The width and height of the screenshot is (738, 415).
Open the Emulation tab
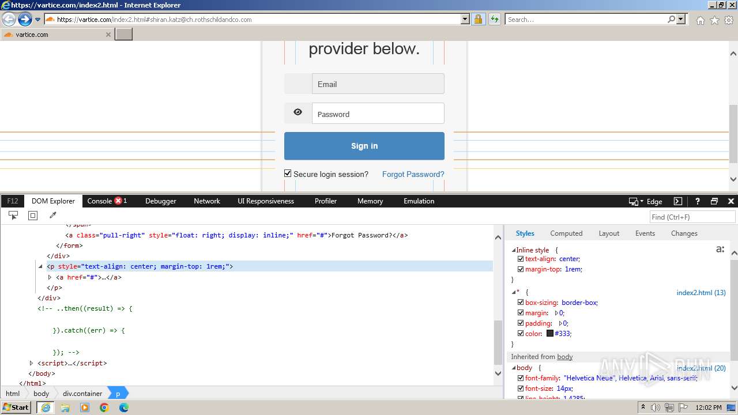[x=419, y=201]
